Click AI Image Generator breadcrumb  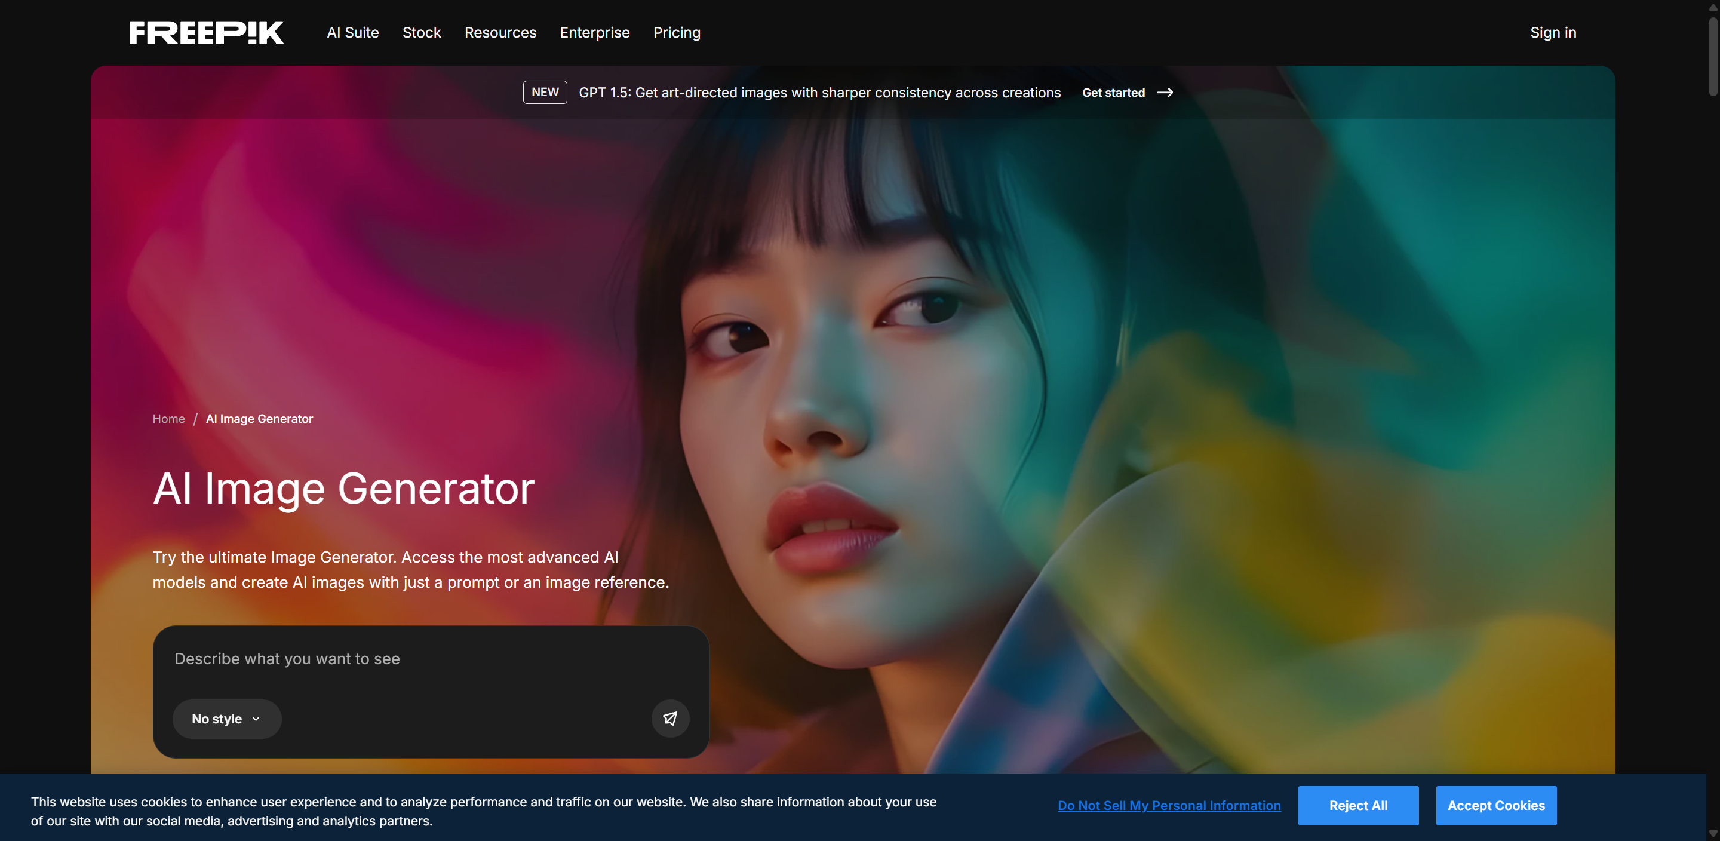point(259,419)
